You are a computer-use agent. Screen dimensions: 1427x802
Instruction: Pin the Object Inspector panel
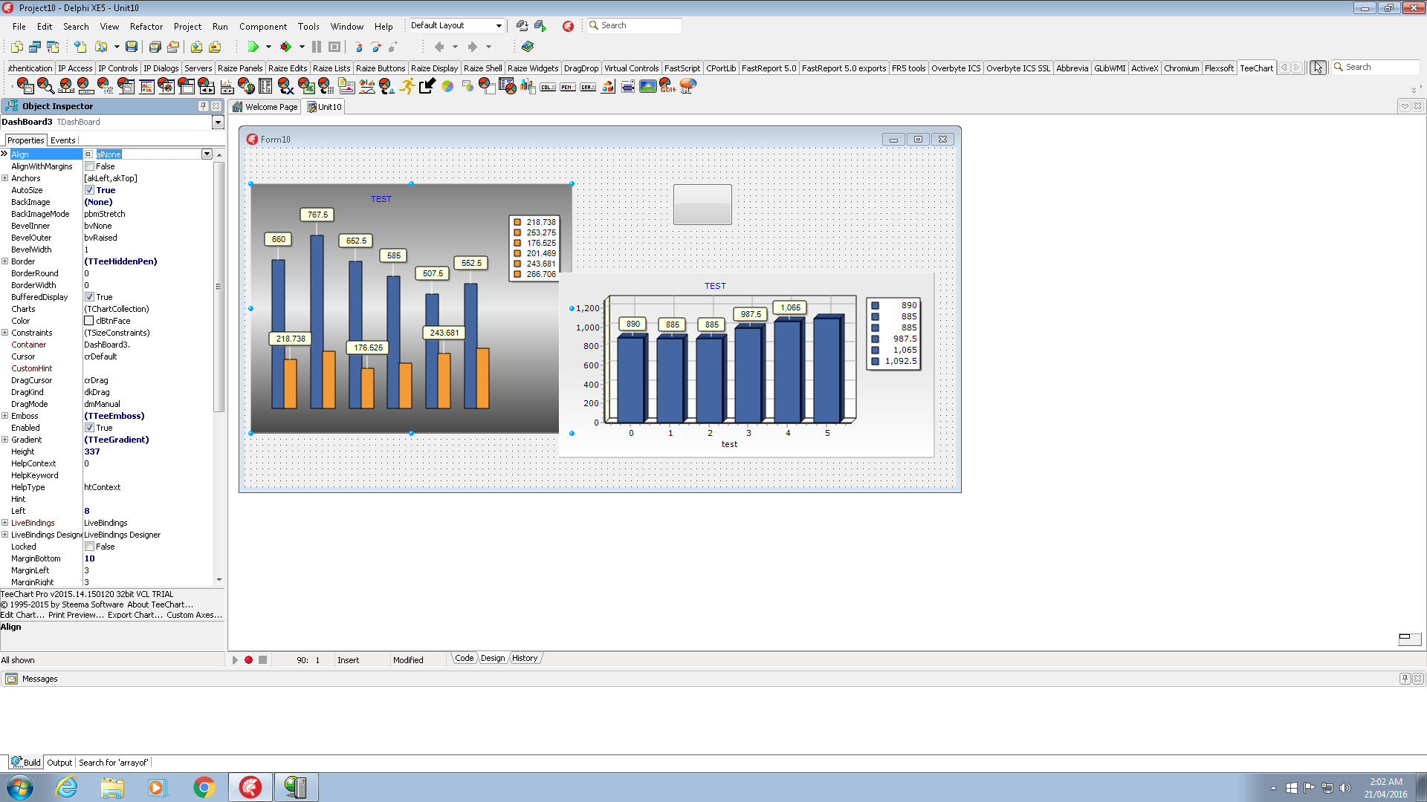[203, 106]
